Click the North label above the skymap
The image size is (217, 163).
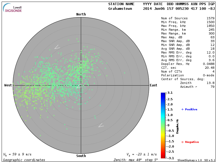tap(81, 14)
